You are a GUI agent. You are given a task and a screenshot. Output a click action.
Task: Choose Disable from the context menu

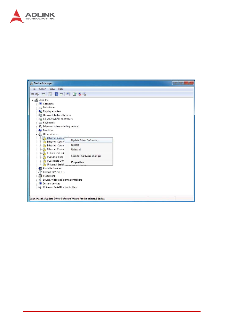88,145
